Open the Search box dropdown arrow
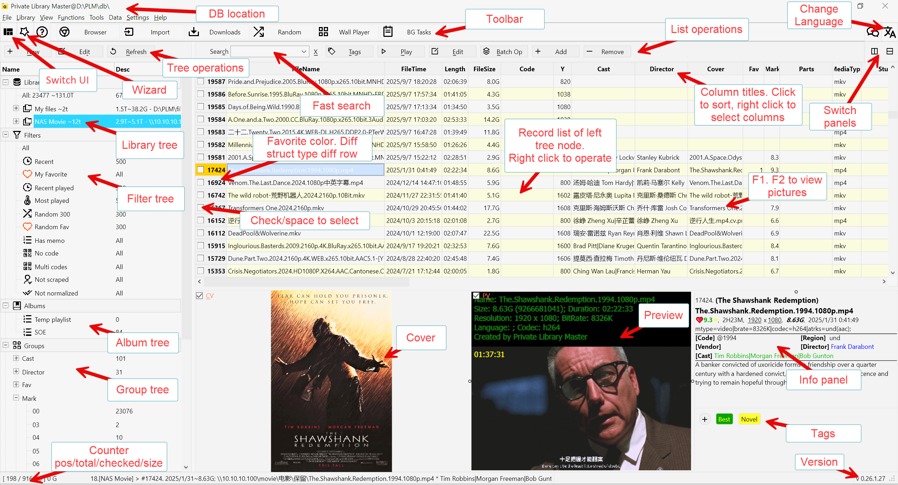The width and height of the screenshot is (898, 485). click(x=304, y=52)
